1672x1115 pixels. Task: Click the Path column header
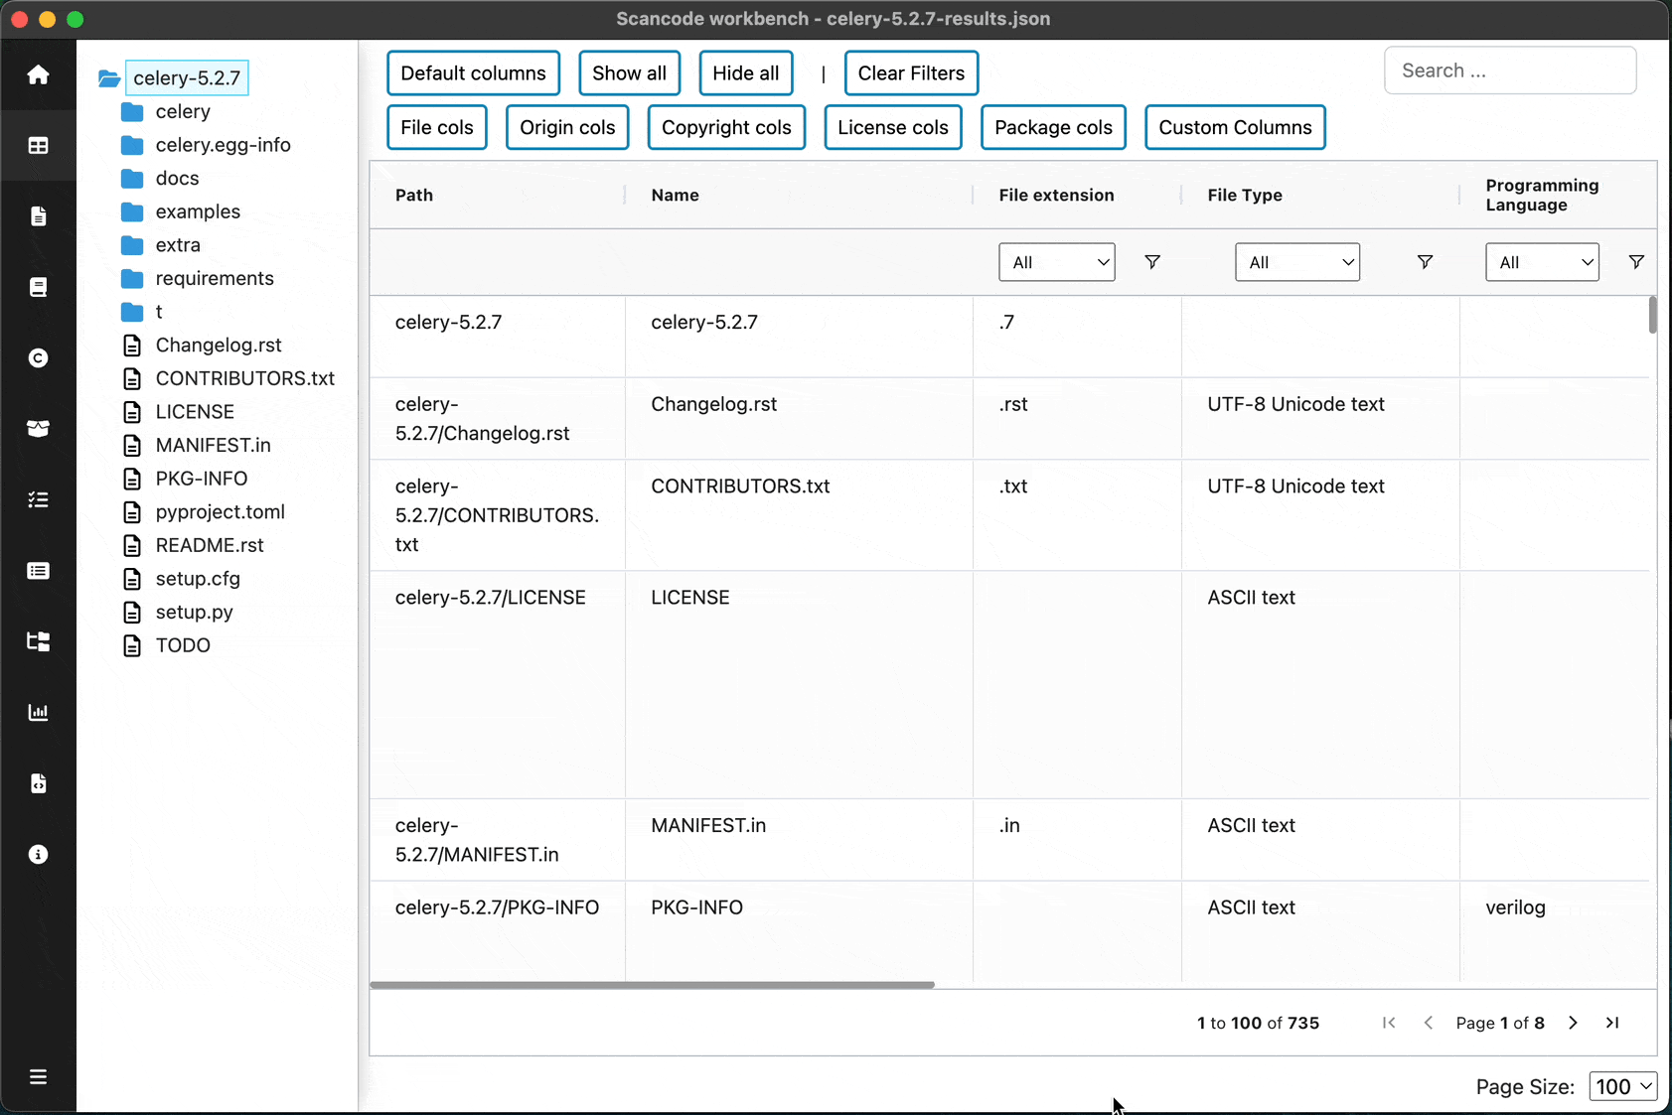tap(497, 196)
